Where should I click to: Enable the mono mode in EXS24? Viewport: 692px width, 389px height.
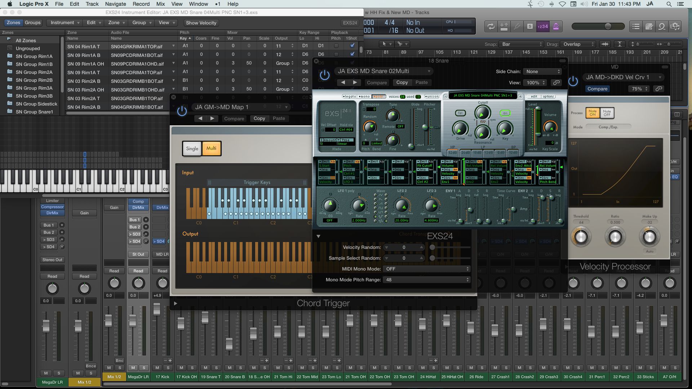(364, 97)
